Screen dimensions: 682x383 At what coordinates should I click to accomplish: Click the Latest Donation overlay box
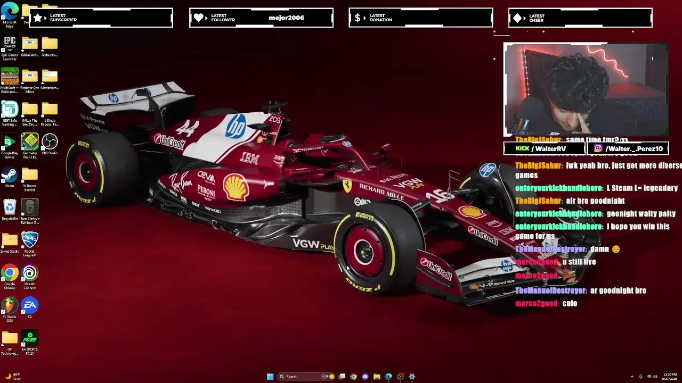[x=421, y=18]
